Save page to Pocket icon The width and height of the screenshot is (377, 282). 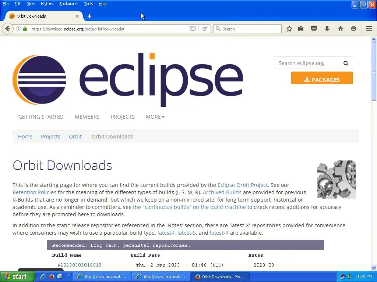tap(314, 29)
